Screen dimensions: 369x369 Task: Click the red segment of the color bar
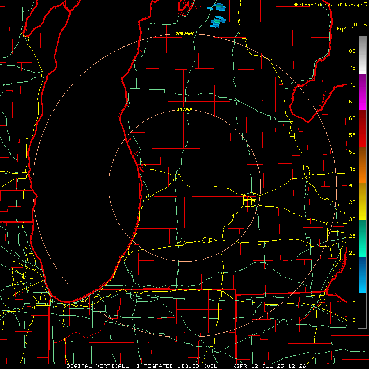tap(362, 128)
